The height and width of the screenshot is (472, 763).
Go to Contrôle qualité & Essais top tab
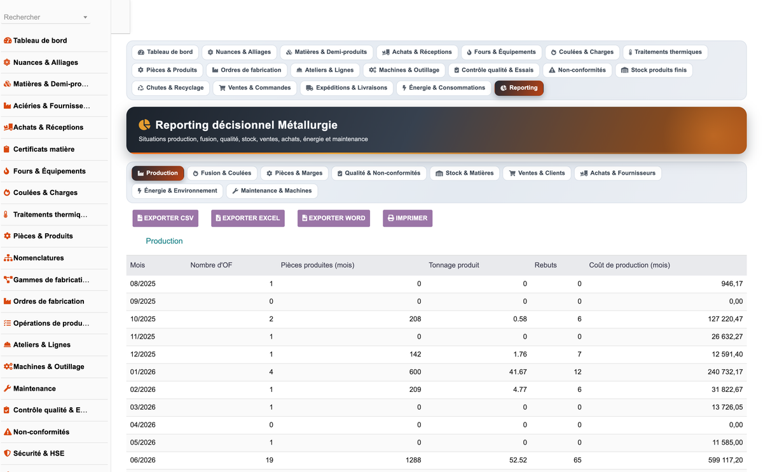point(494,70)
